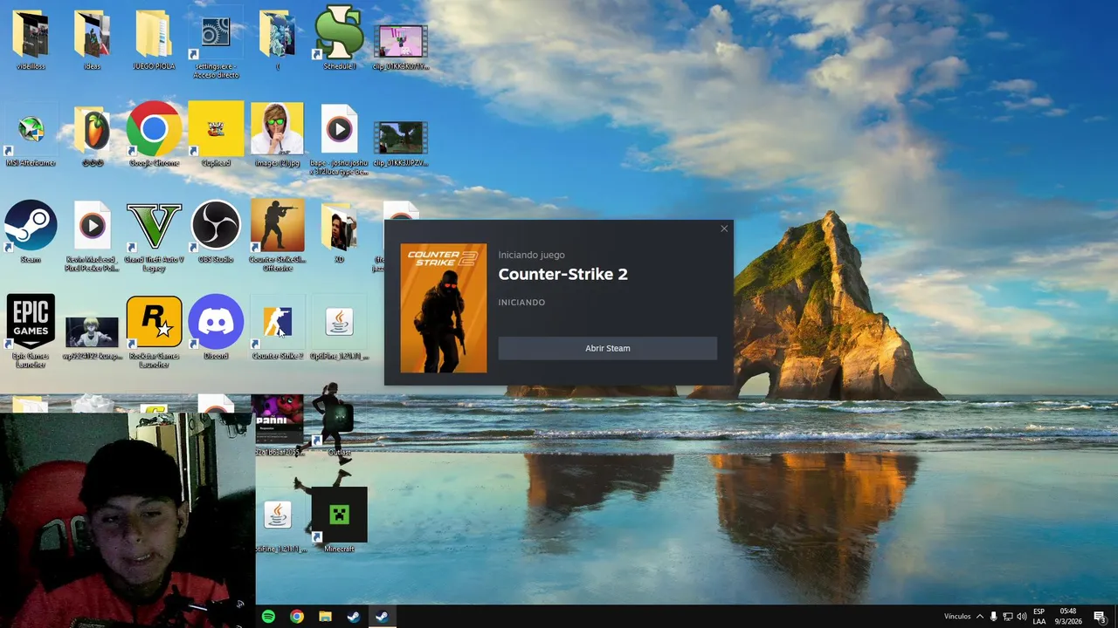The height and width of the screenshot is (628, 1118).
Task: Switch the ESP LAA input language indicator
Action: point(1039,617)
